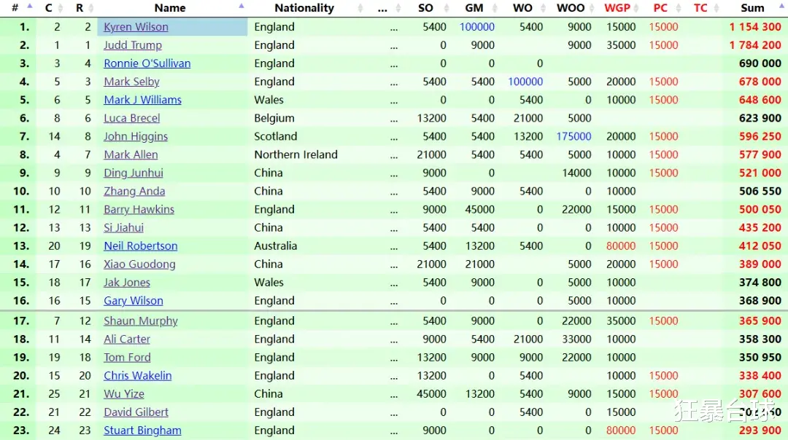Open Ronnie O'Sullivan's player link
The width and height of the screenshot is (788, 440).
pyautogui.click(x=147, y=63)
